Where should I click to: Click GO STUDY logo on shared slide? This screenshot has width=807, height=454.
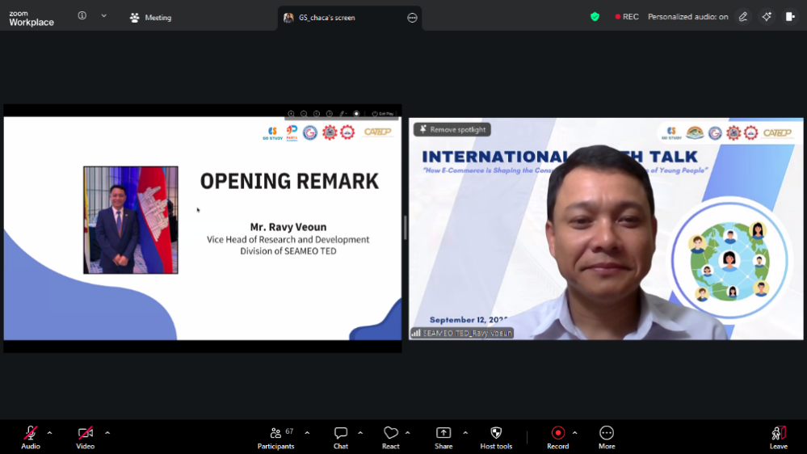click(x=272, y=133)
